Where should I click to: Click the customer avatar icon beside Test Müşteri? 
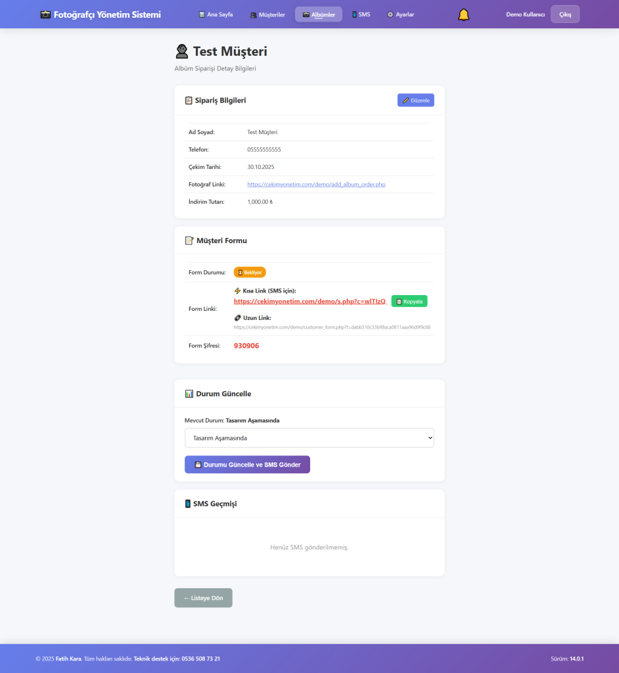click(182, 51)
